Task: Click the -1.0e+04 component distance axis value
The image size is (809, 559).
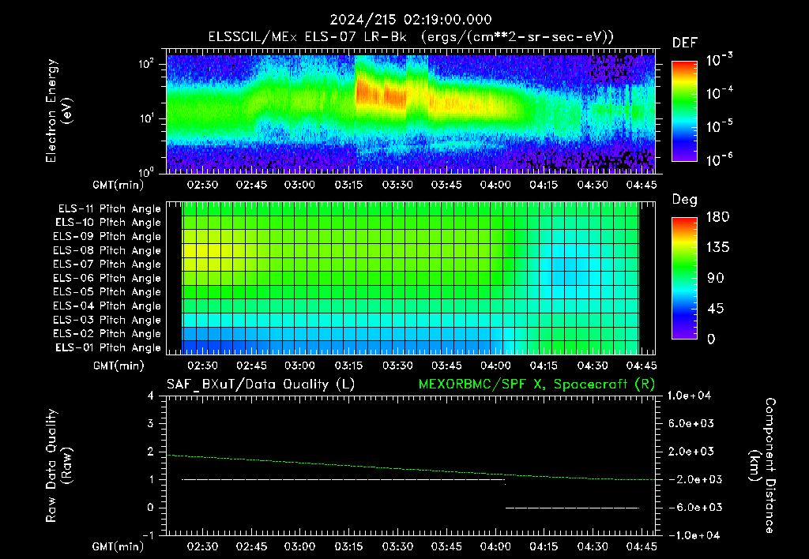Action: 694,535
